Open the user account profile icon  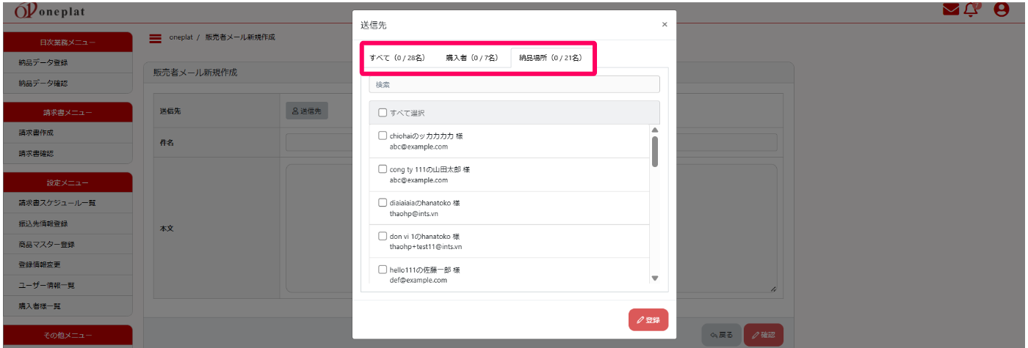click(x=1002, y=10)
